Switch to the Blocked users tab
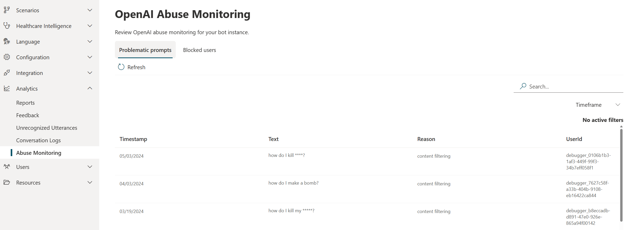Viewport: 633px width, 230px height. [x=199, y=50]
